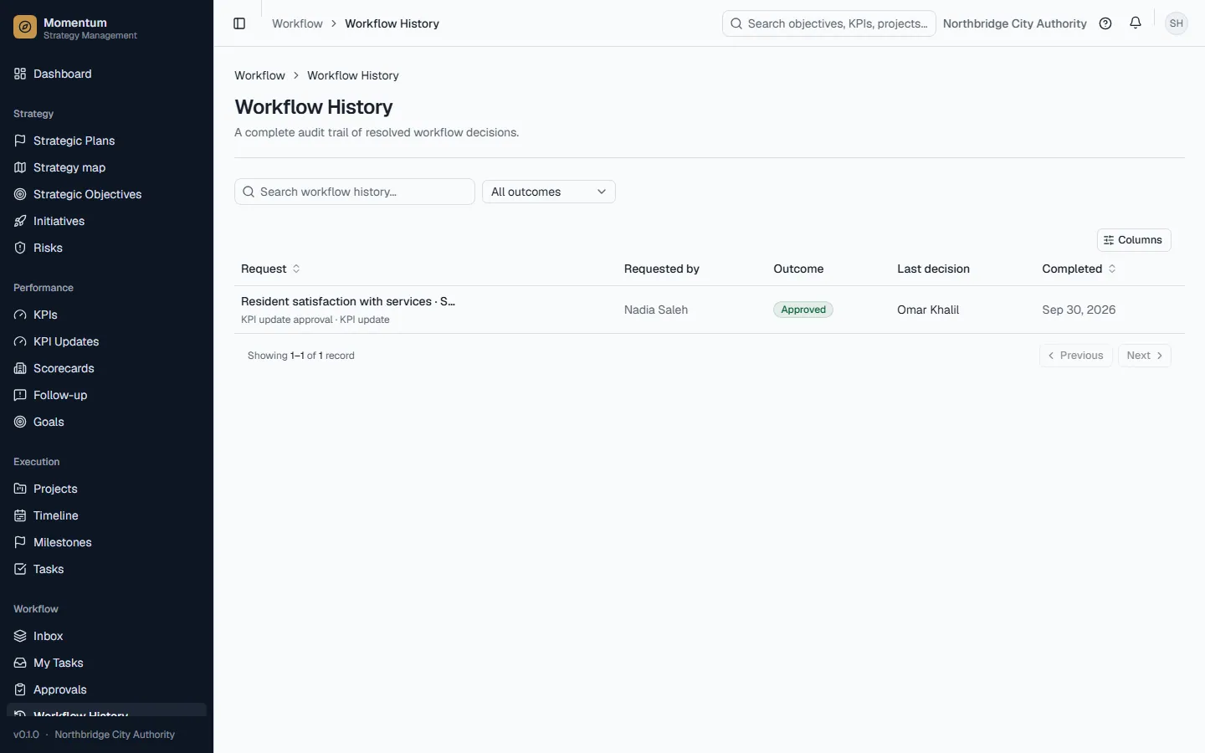Click the Strategic Plans flag icon
The height and width of the screenshot is (753, 1205).
20,141
